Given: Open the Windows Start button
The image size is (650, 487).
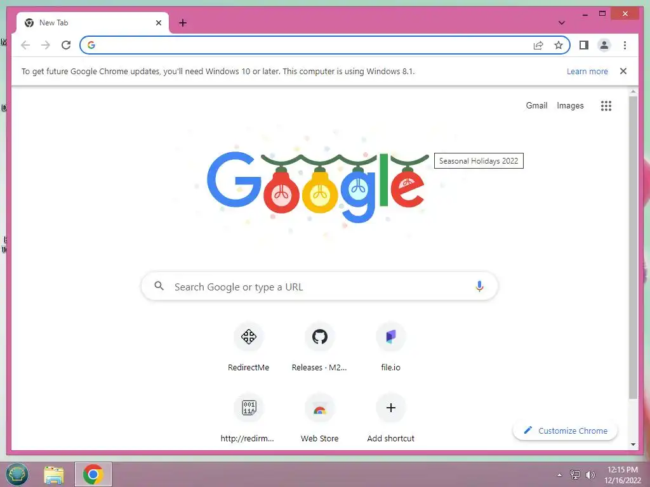Looking at the screenshot, I should click(x=17, y=474).
